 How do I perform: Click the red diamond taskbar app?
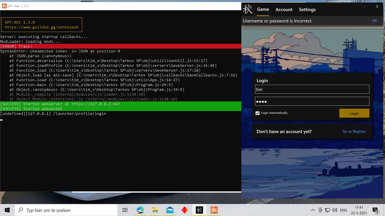click(x=185, y=210)
